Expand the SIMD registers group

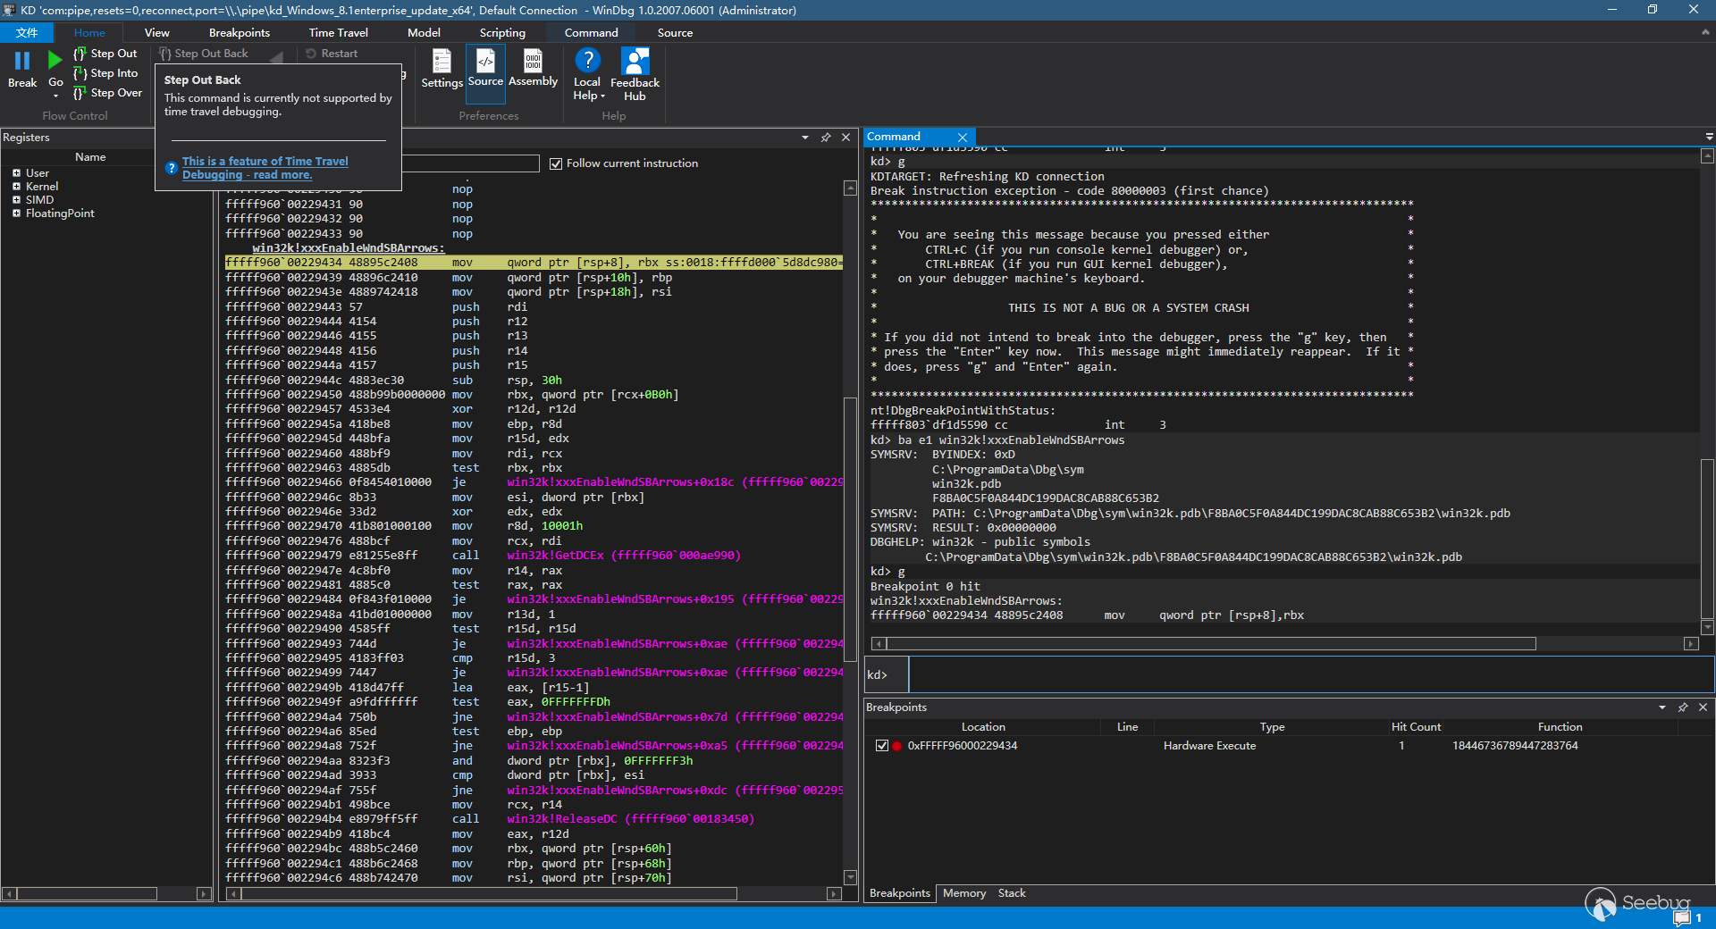16,200
